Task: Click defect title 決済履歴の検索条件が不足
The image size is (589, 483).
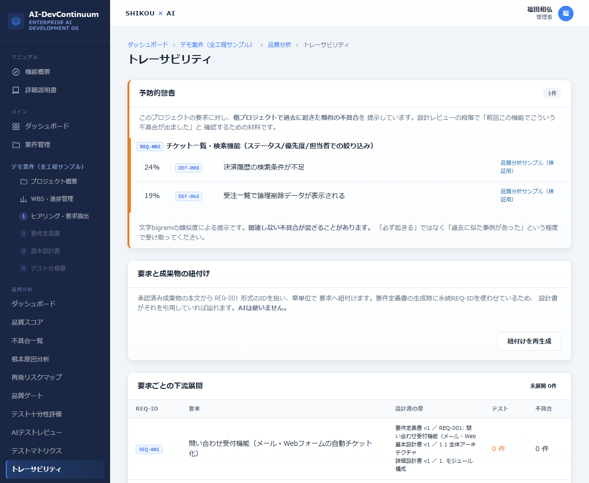Action: point(264,167)
